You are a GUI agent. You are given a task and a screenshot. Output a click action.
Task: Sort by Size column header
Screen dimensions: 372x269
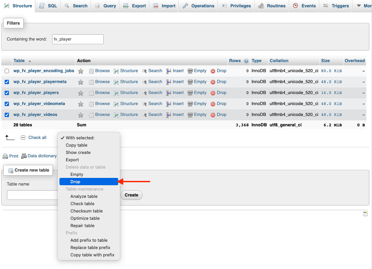325,61
